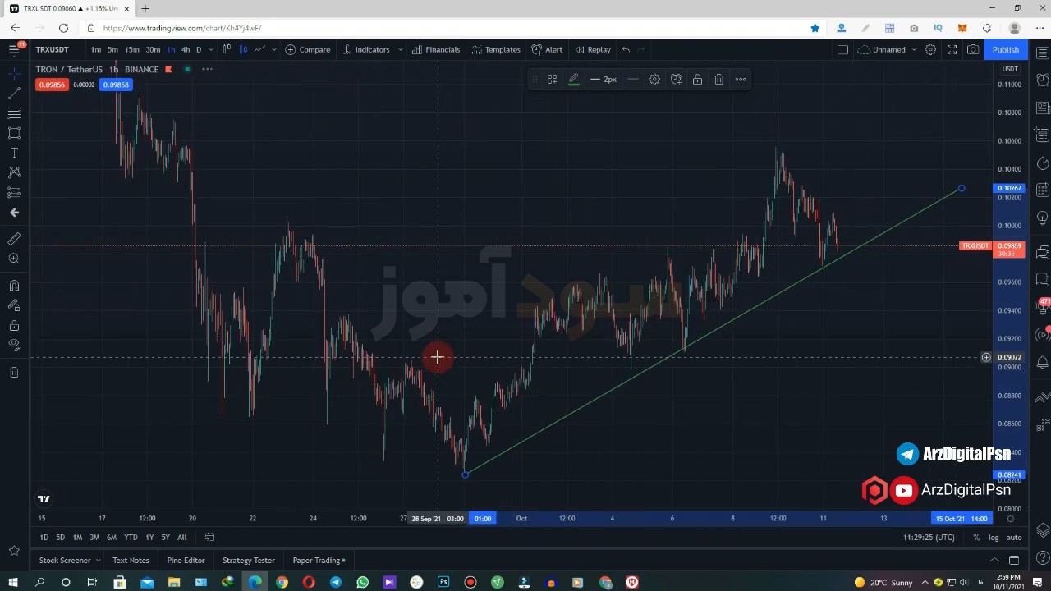Select the bars chart style icon
1051x591 pixels.
pyautogui.click(x=227, y=50)
